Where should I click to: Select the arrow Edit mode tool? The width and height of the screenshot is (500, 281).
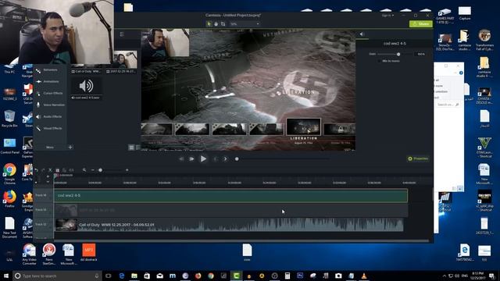coord(209,24)
